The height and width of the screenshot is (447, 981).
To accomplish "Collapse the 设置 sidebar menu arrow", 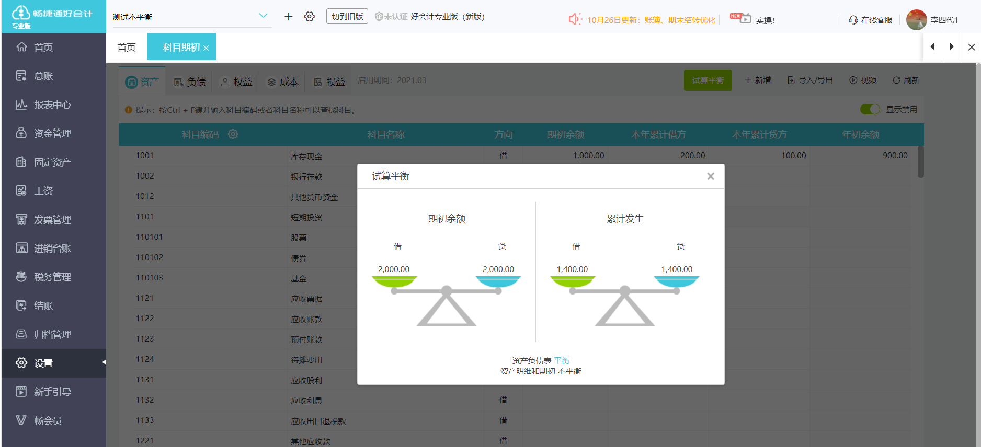I will pos(104,362).
